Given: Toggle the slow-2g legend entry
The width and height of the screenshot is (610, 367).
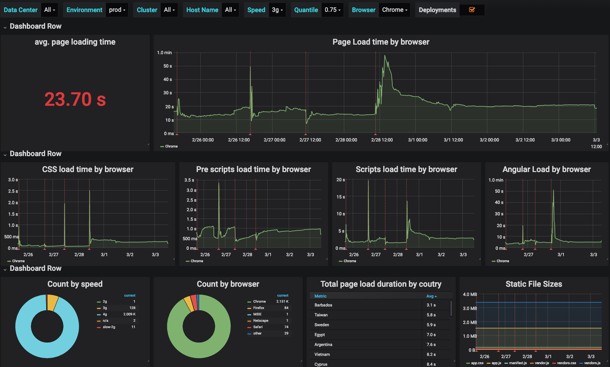Looking at the screenshot, I should point(109,327).
